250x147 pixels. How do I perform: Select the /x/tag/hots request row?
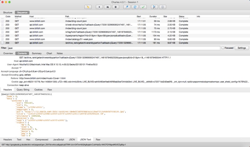tap(125, 32)
